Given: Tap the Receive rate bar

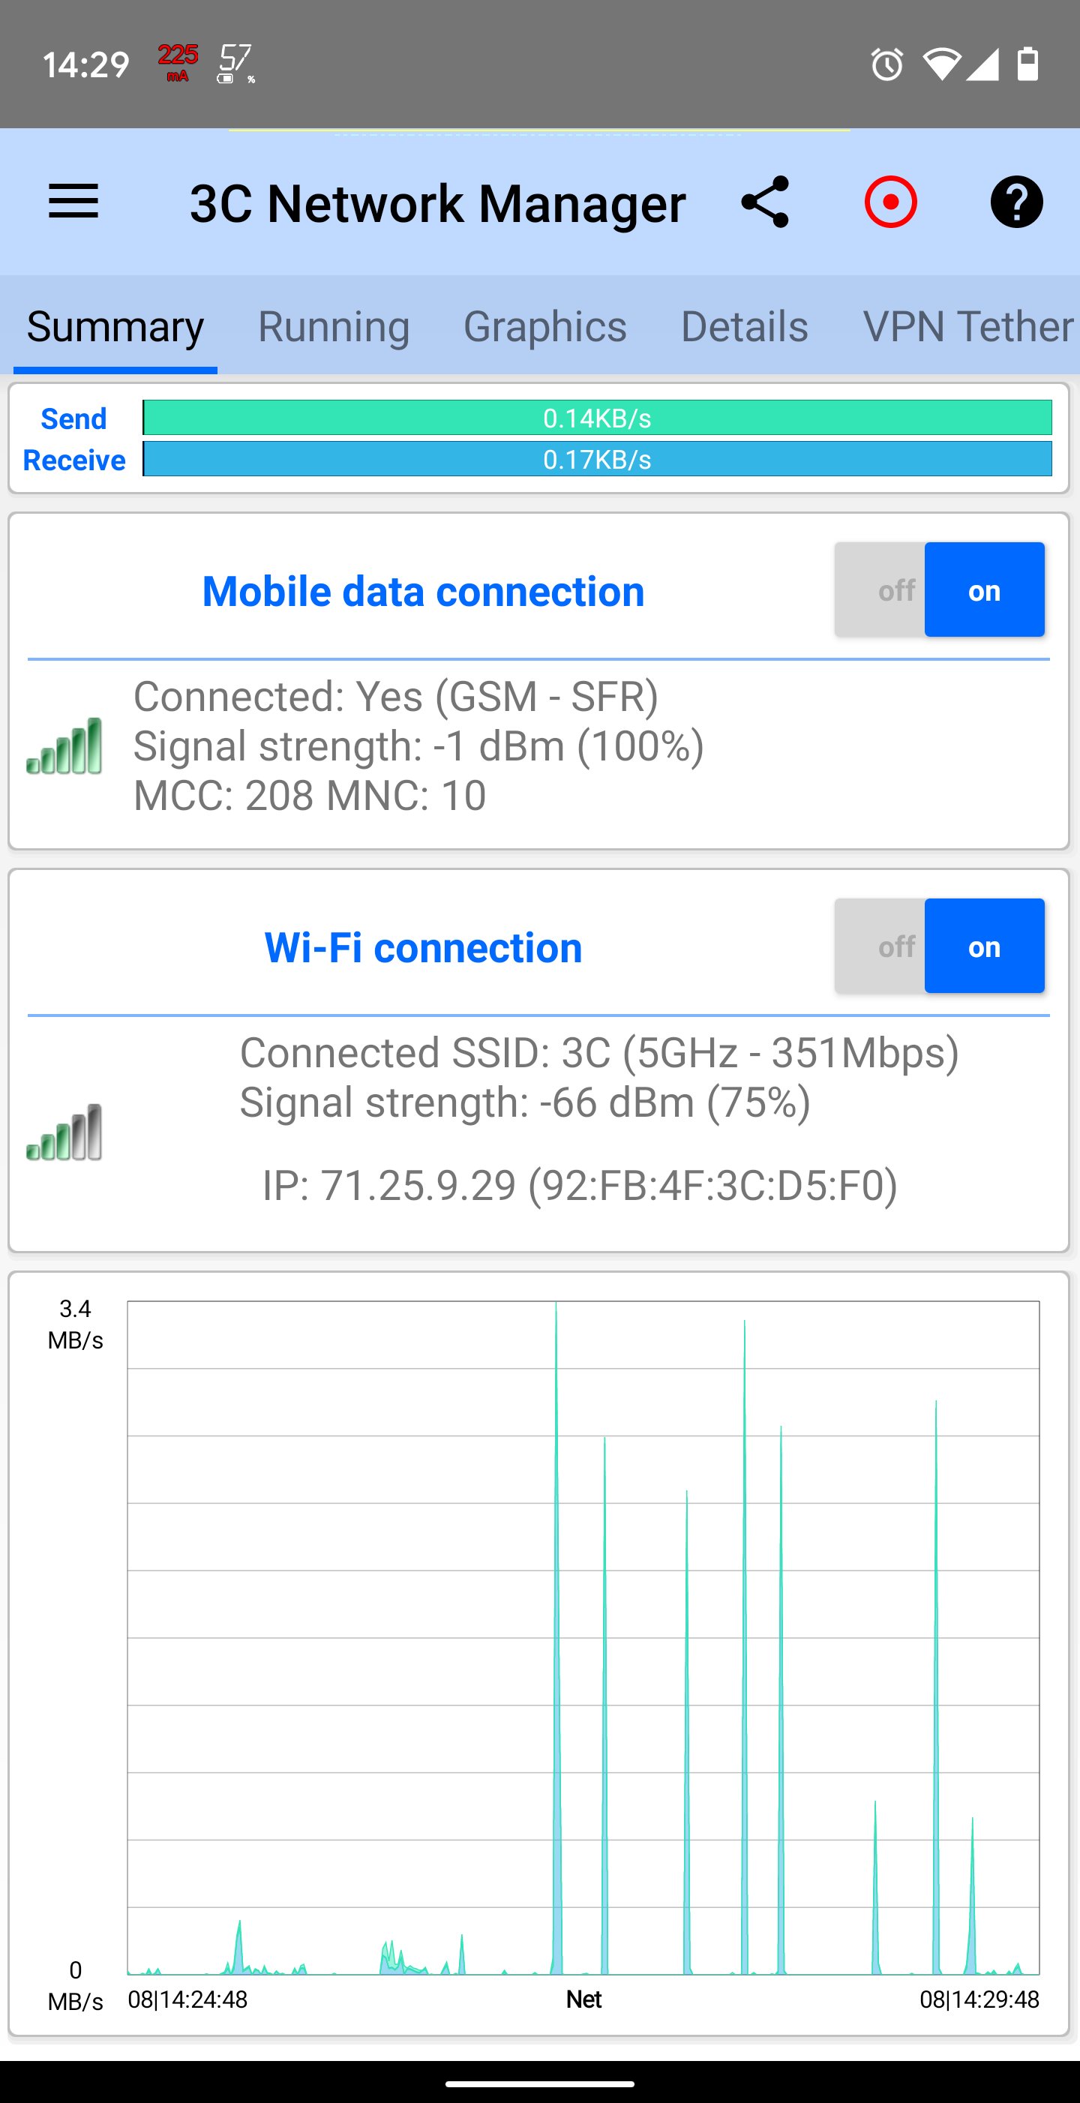Looking at the screenshot, I should 597,460.
